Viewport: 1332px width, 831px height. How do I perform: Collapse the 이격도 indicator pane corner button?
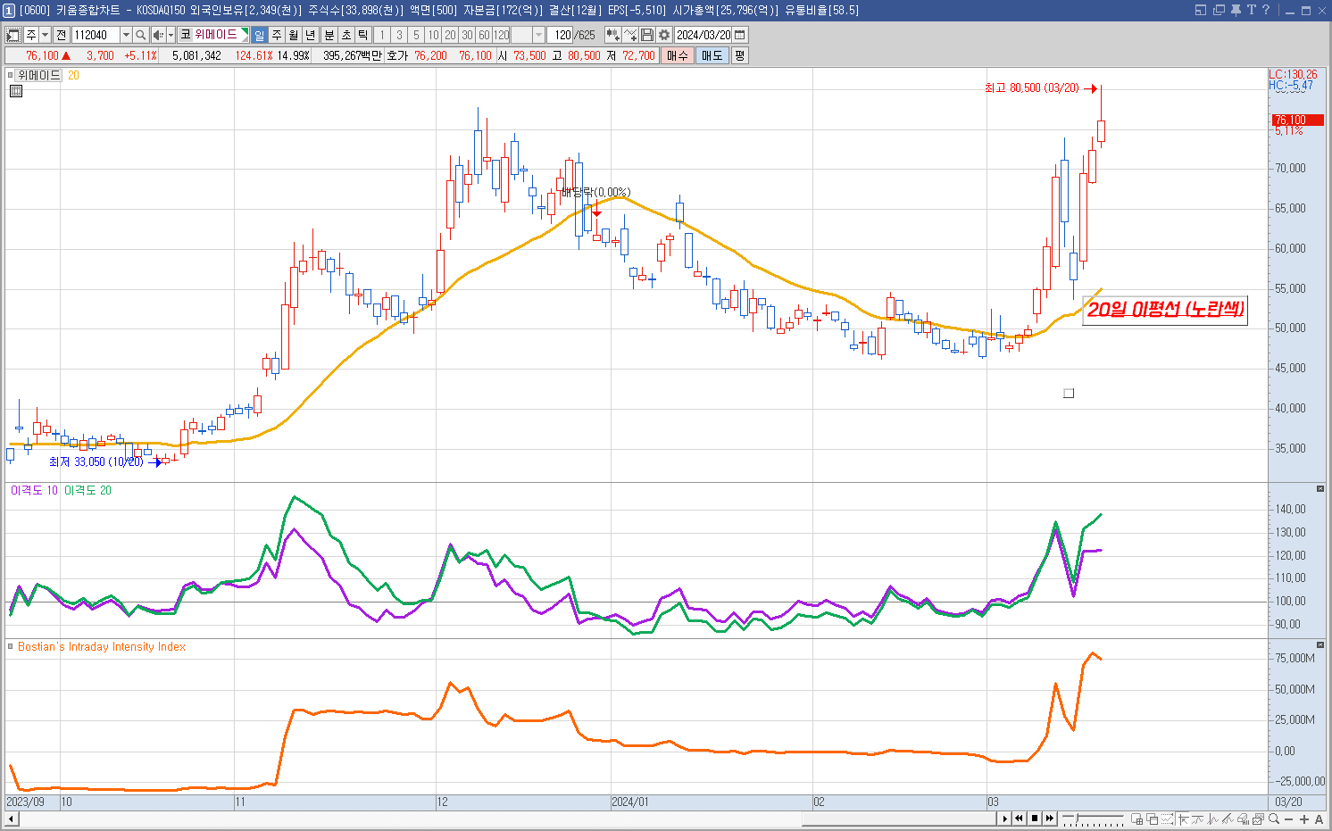[x=1320, y=488]
